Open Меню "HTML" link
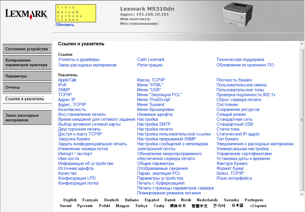This screenshot has height=212, width=305. pos(150,85)
